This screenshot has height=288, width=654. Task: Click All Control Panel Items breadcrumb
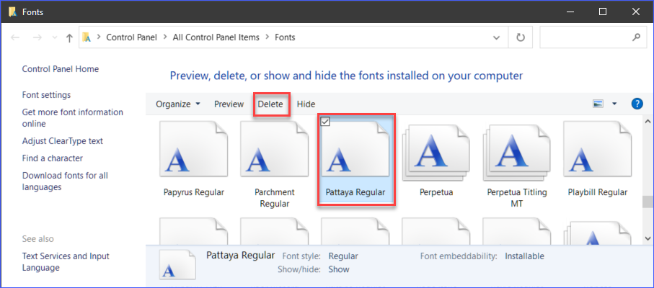[x=216, y=37]
